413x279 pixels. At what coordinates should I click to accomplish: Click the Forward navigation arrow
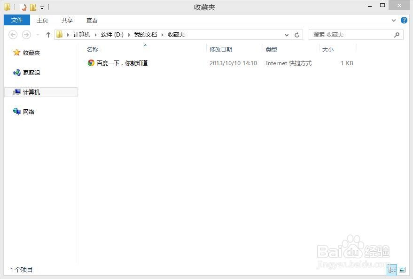[x=26, y=35]
